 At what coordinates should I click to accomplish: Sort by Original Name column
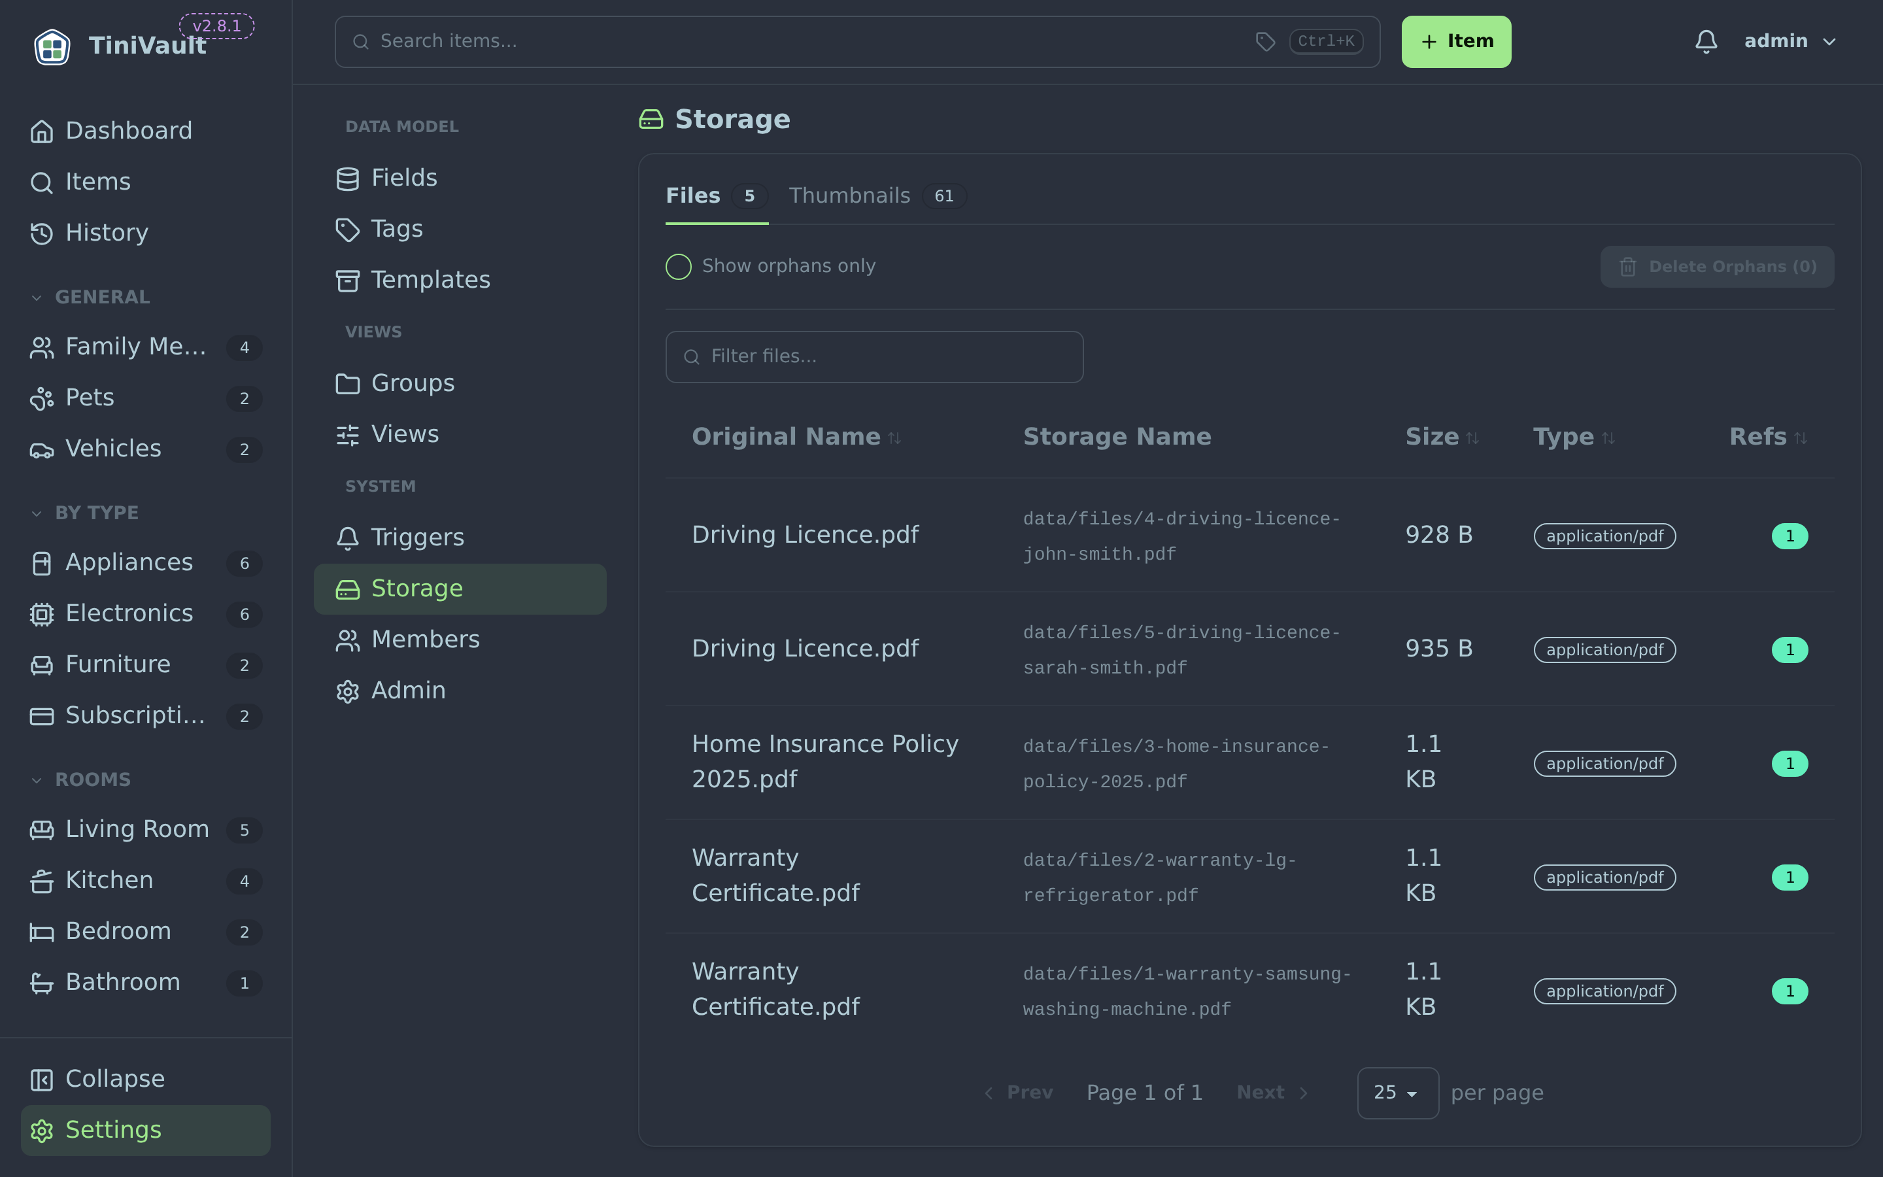tap(796, 437)
